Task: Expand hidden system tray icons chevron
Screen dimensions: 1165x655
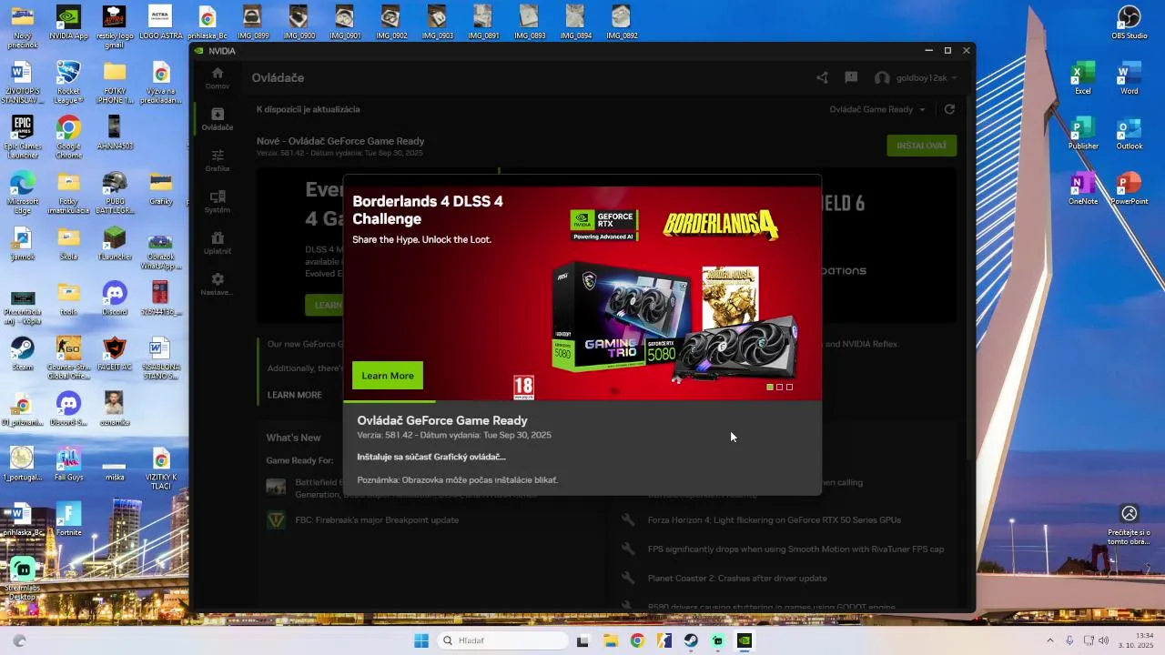Action: click(x=1049, y=640)
